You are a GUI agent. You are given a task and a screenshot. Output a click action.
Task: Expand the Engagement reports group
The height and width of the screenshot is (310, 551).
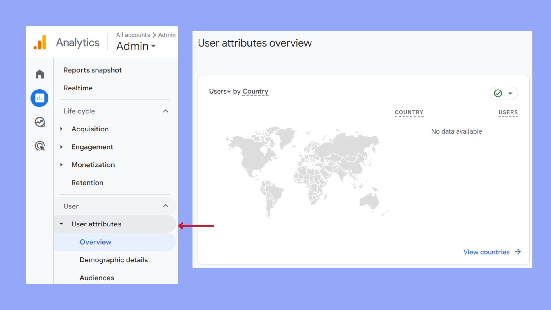[92, 147]
